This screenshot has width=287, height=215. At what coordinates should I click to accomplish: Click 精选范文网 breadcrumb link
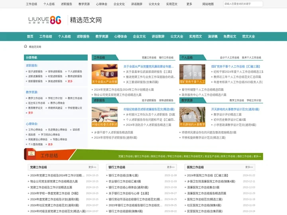click(x=35, y=47)
